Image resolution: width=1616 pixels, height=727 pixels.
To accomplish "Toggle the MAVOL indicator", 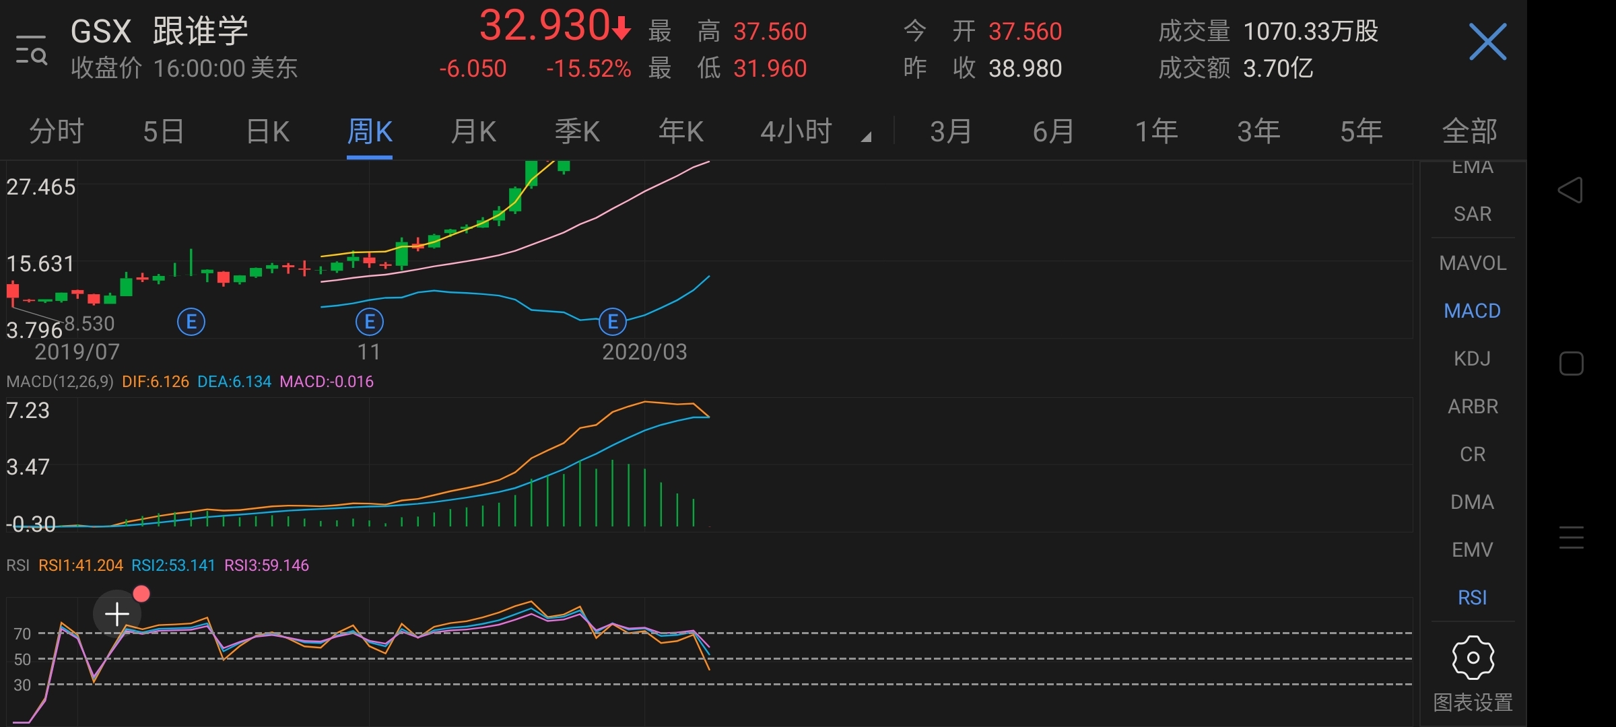I will tap(1473, 263).
